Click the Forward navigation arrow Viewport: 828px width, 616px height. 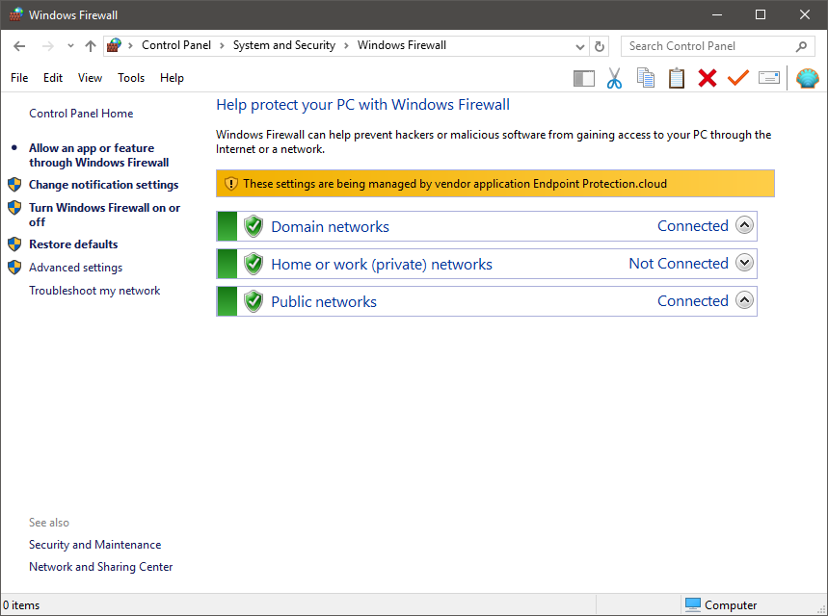click(x=47, y=46)
